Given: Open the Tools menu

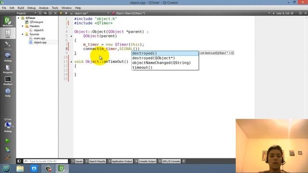Looking at the screenshot, I should pos(55,8).
